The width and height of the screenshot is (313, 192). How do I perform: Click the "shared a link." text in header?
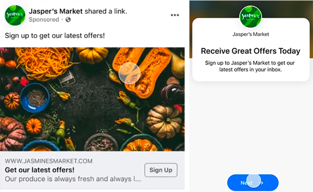pyautogui.click(x=106, y=11)
